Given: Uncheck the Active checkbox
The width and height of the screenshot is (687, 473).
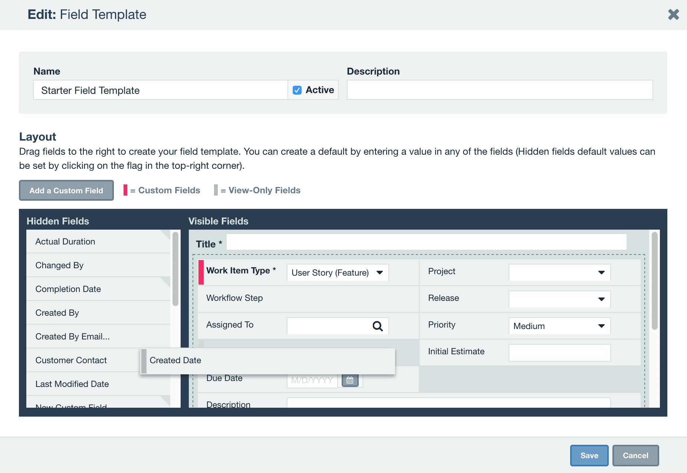Looking at the screenshot, I should [297, 90].
